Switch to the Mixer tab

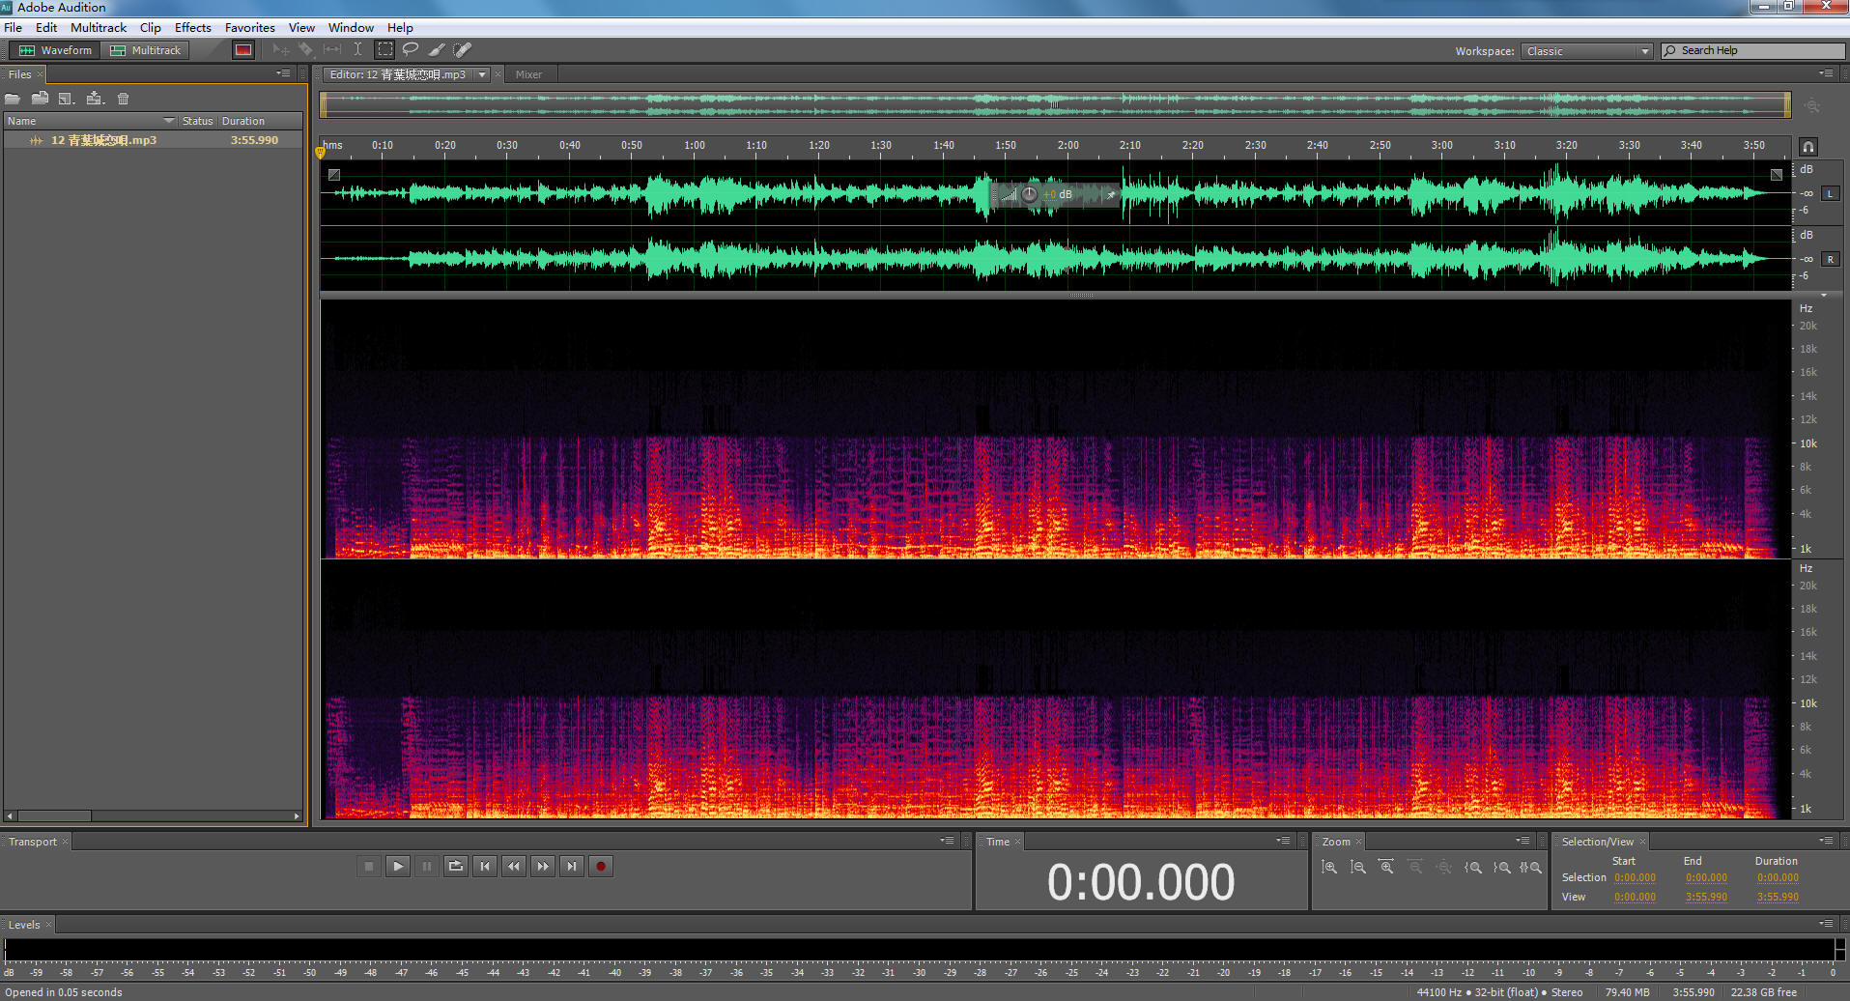(x=528, y=74)
